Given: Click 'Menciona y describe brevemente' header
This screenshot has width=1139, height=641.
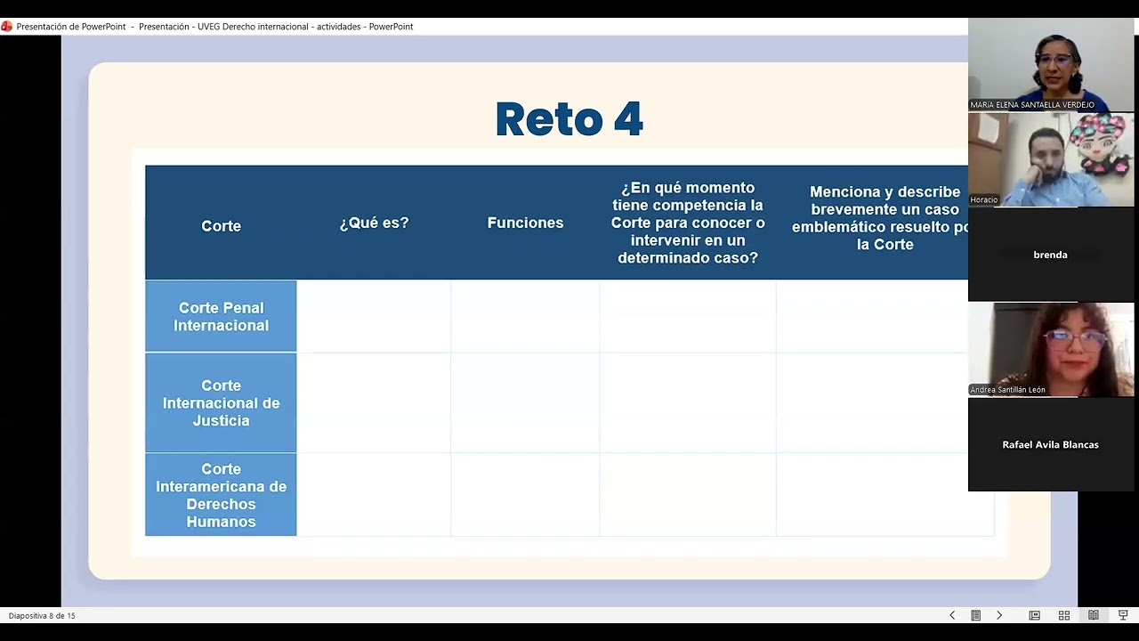Looking at the screenshot, I should click(881, 218).
